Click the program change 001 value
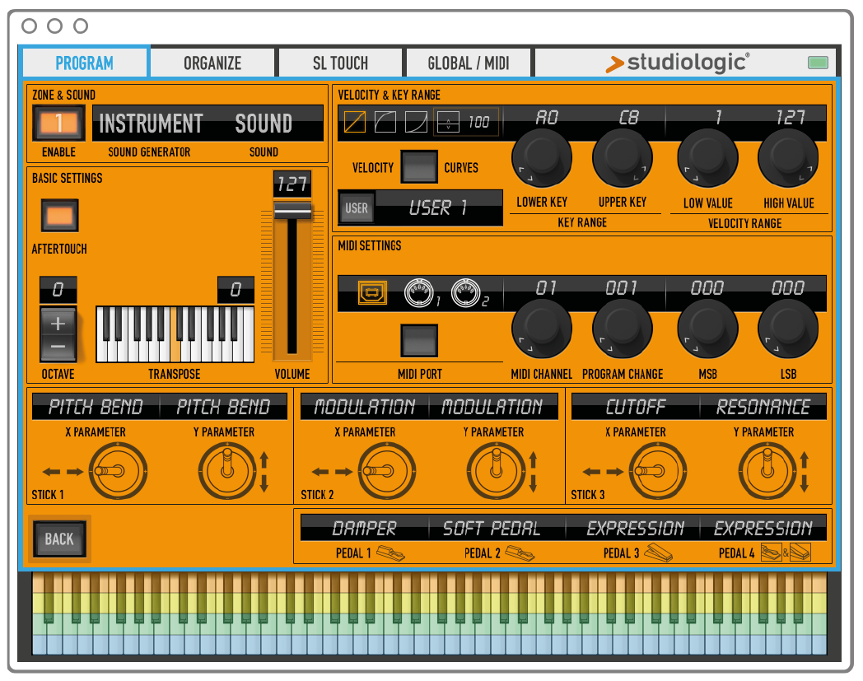Image resolution: width=863 pixels, height=681 pixels. [x=622, y=287]
